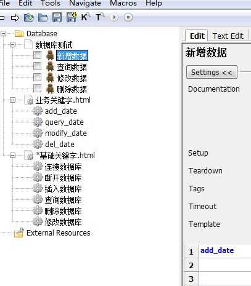The width and height of the screenshot is (251, 286).
Task: Select the Edit tab in the editor
Action: [197, 36]
